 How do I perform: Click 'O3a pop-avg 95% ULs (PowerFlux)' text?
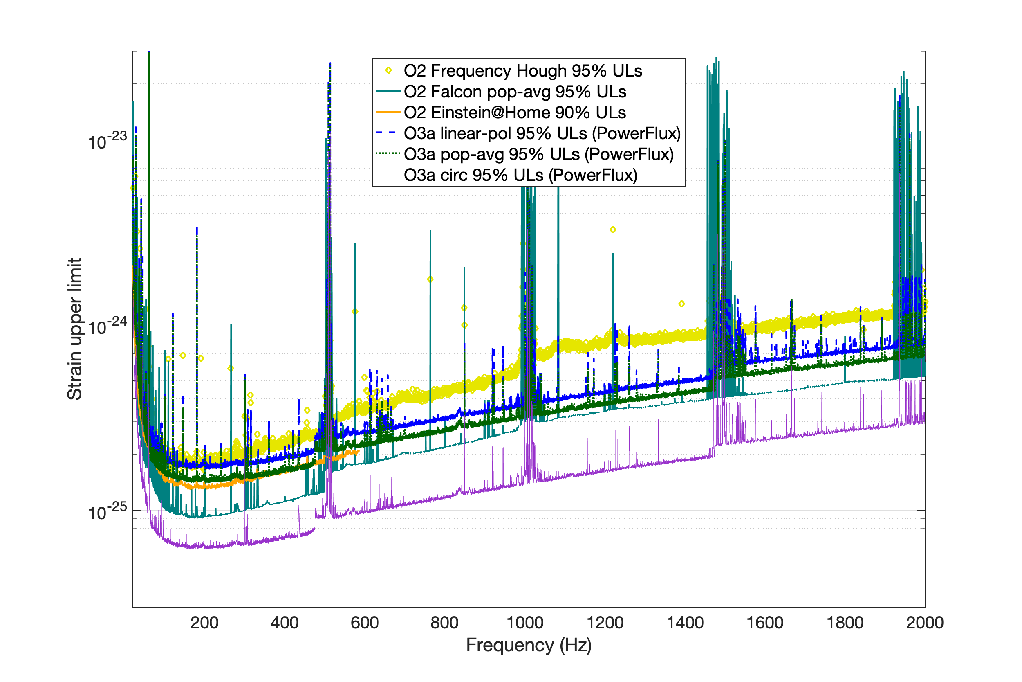(x=538, y=154)
